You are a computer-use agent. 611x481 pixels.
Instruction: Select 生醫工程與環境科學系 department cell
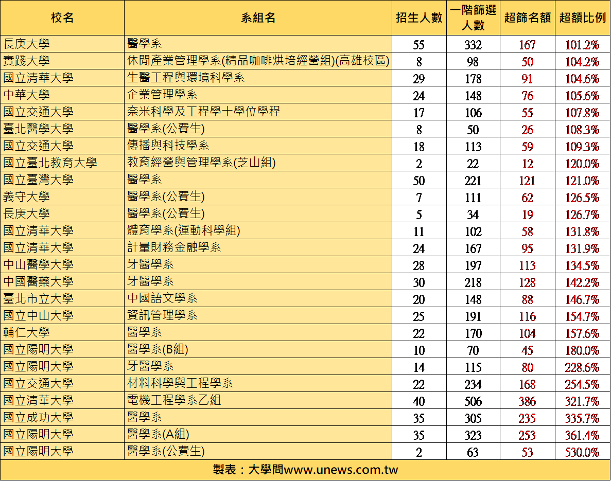point(258,78)
